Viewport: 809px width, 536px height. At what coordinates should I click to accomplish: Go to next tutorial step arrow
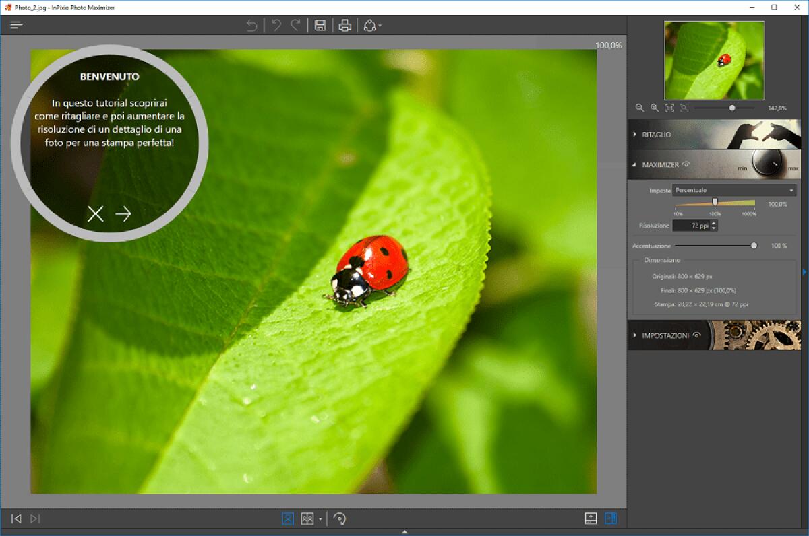[123, 214]
